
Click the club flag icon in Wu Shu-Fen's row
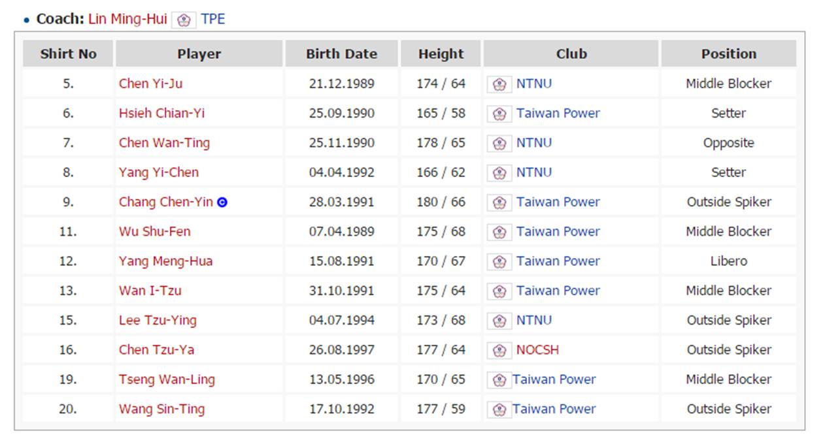pos(499,232)
